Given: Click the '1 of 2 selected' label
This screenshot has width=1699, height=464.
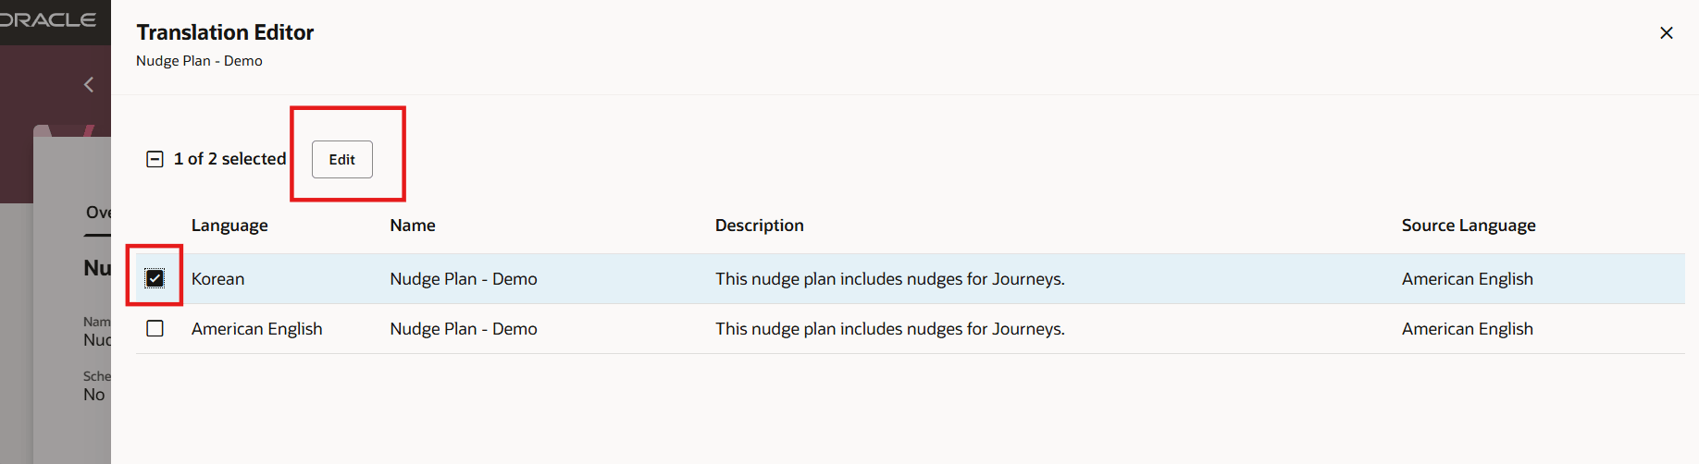Looking at the screenshot, I should (229, 159).
